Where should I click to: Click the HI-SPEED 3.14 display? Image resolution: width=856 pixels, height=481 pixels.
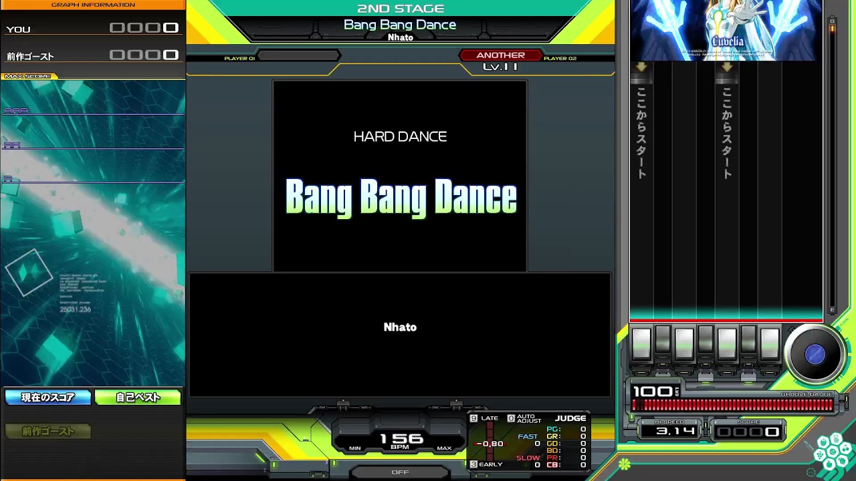(x=669, y=431)
